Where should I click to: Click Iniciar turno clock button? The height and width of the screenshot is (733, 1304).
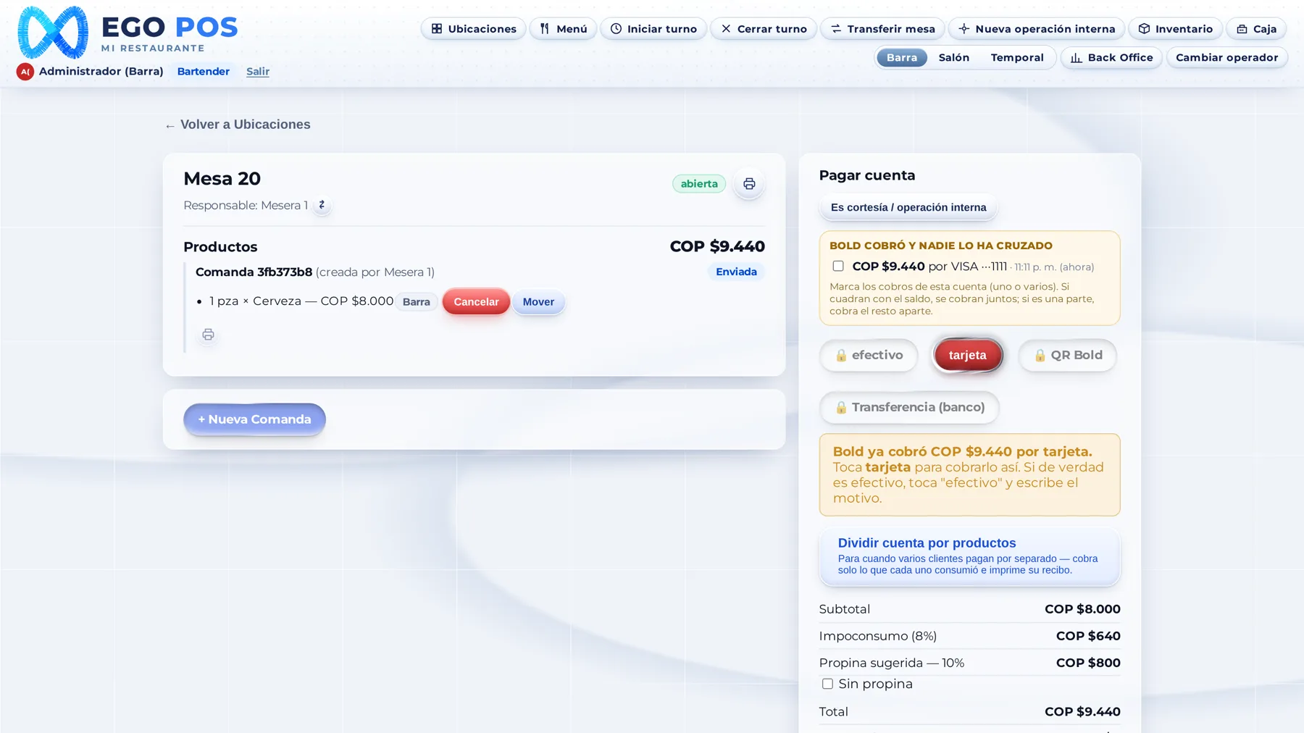[x=653, y=29]
